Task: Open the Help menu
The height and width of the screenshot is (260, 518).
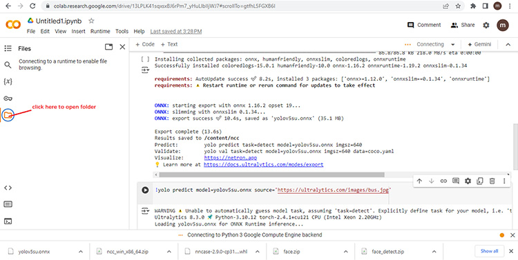Action: coord(139,31)
